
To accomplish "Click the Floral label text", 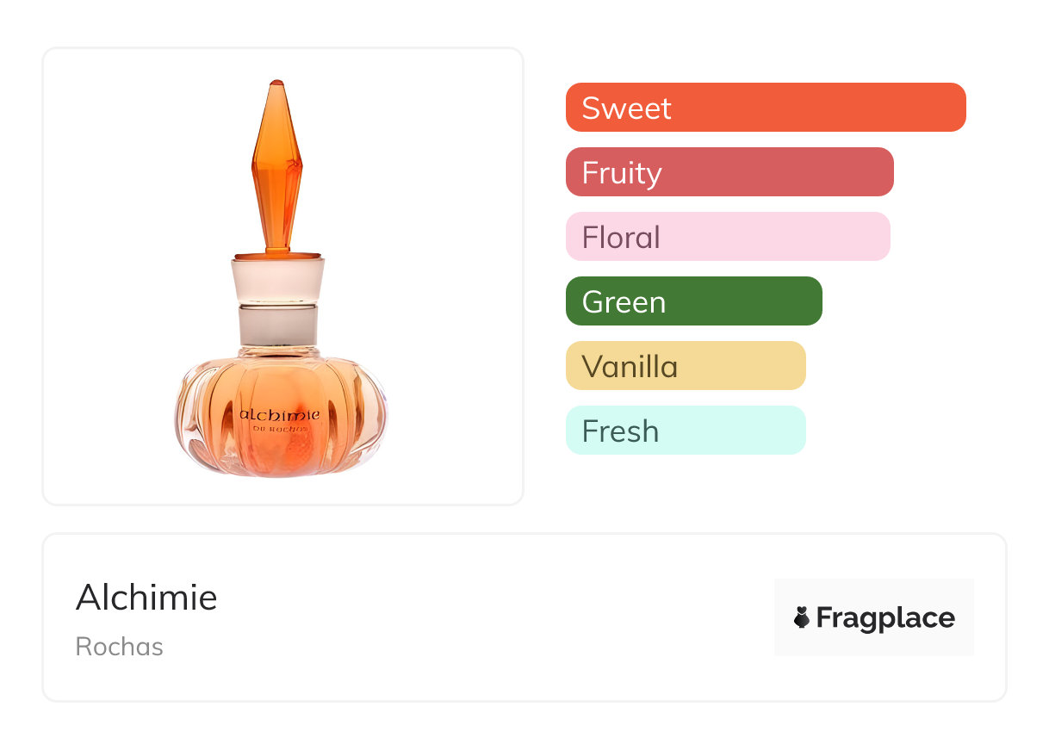I will click(x=620, y=237).
